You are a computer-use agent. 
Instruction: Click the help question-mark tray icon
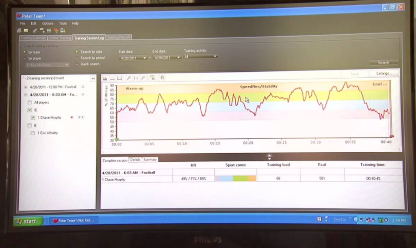tap(319, 219)
